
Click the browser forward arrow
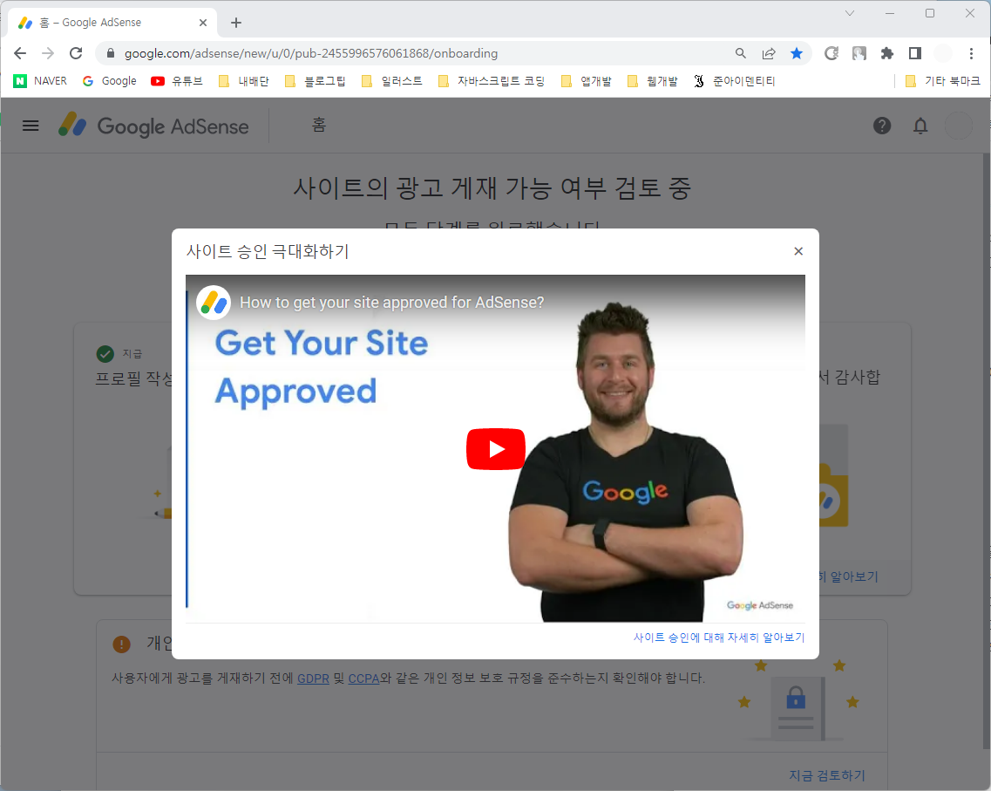(48, 53)
